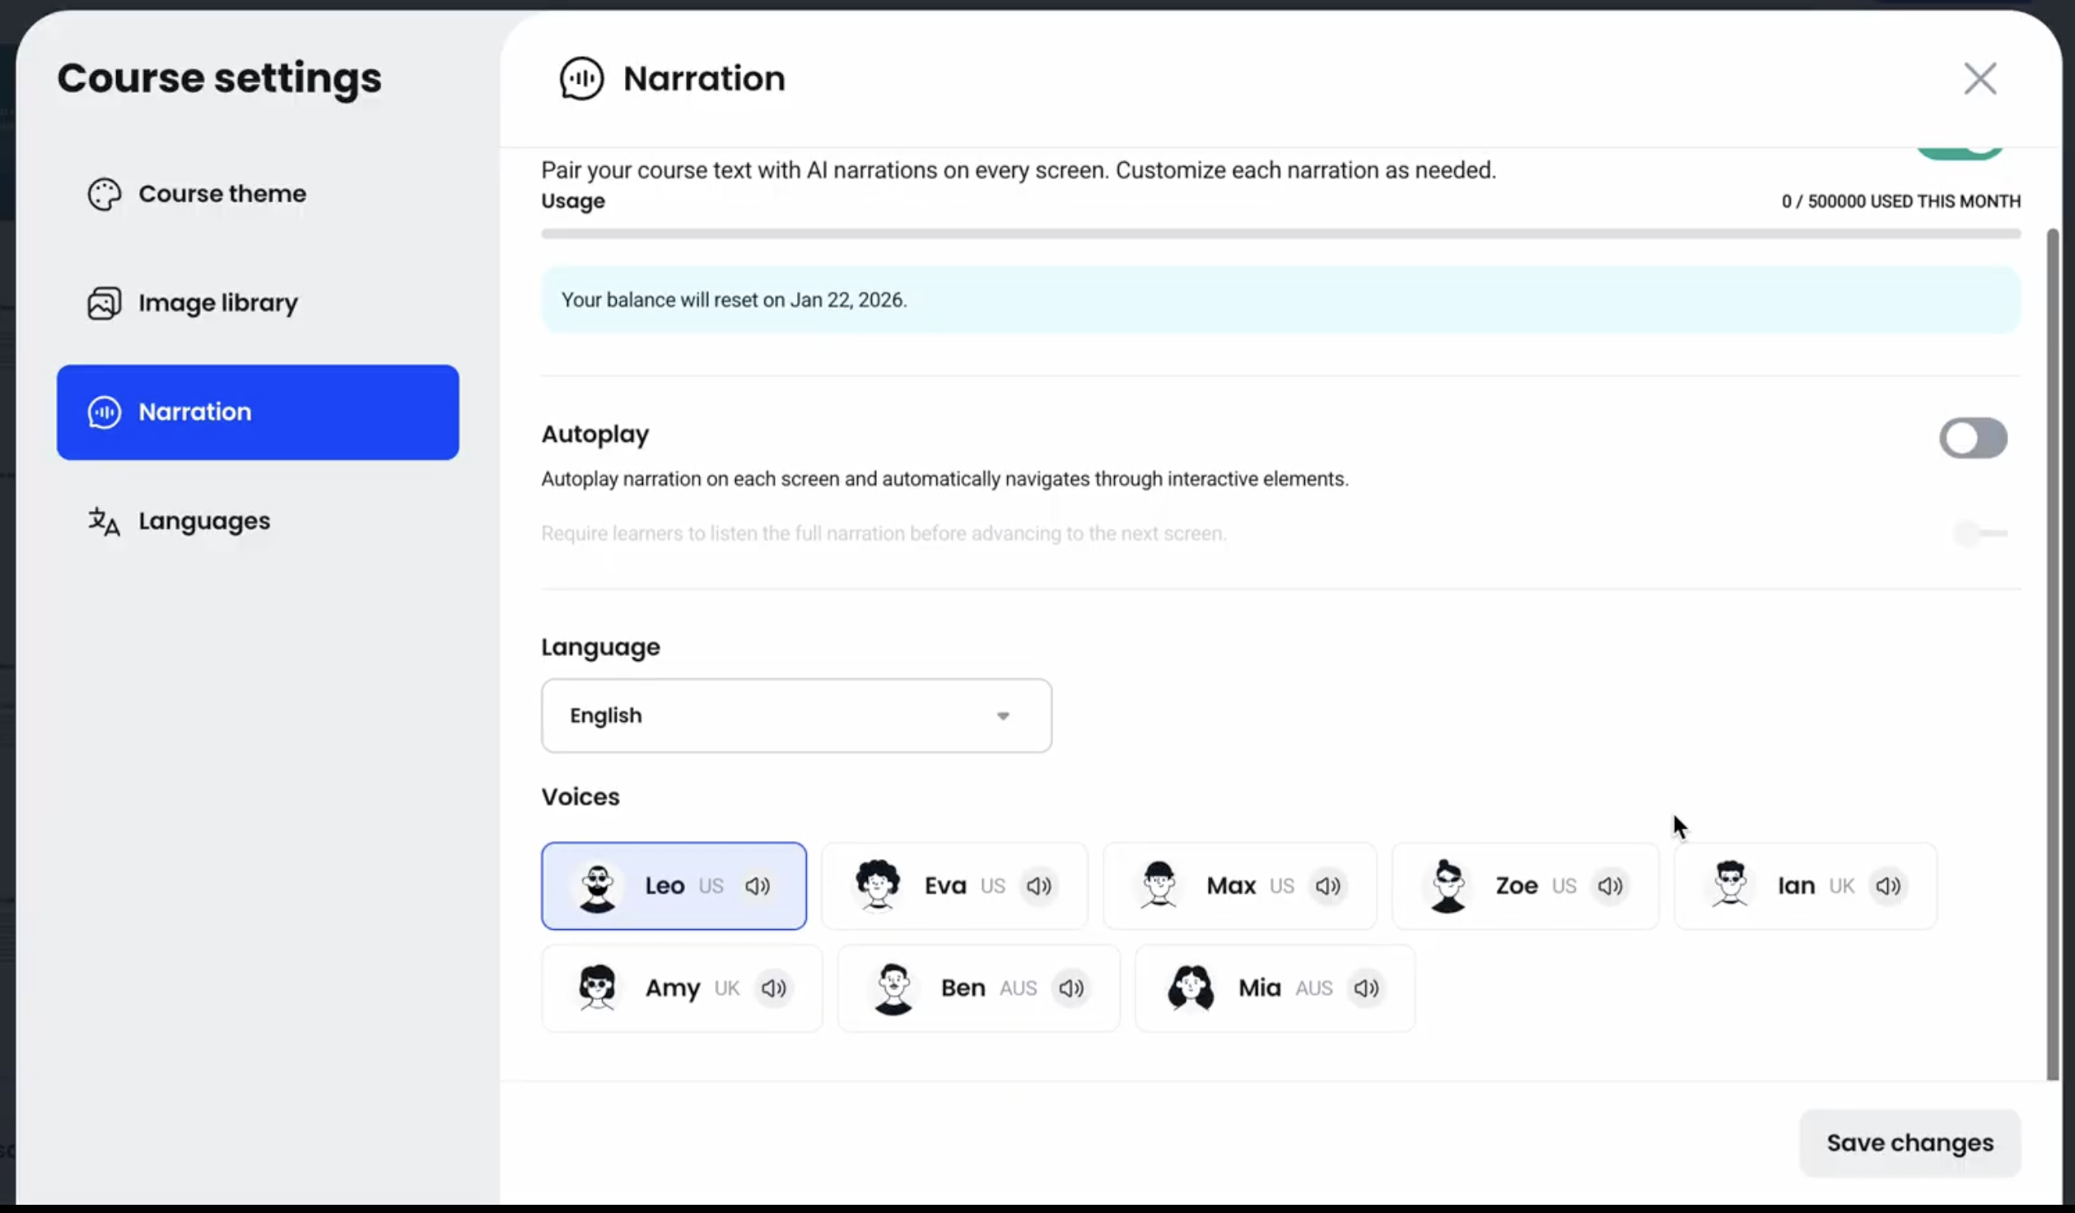Click Mia's avatar image
This screenshot has height=1213, width=2075.
(1191, 988)
